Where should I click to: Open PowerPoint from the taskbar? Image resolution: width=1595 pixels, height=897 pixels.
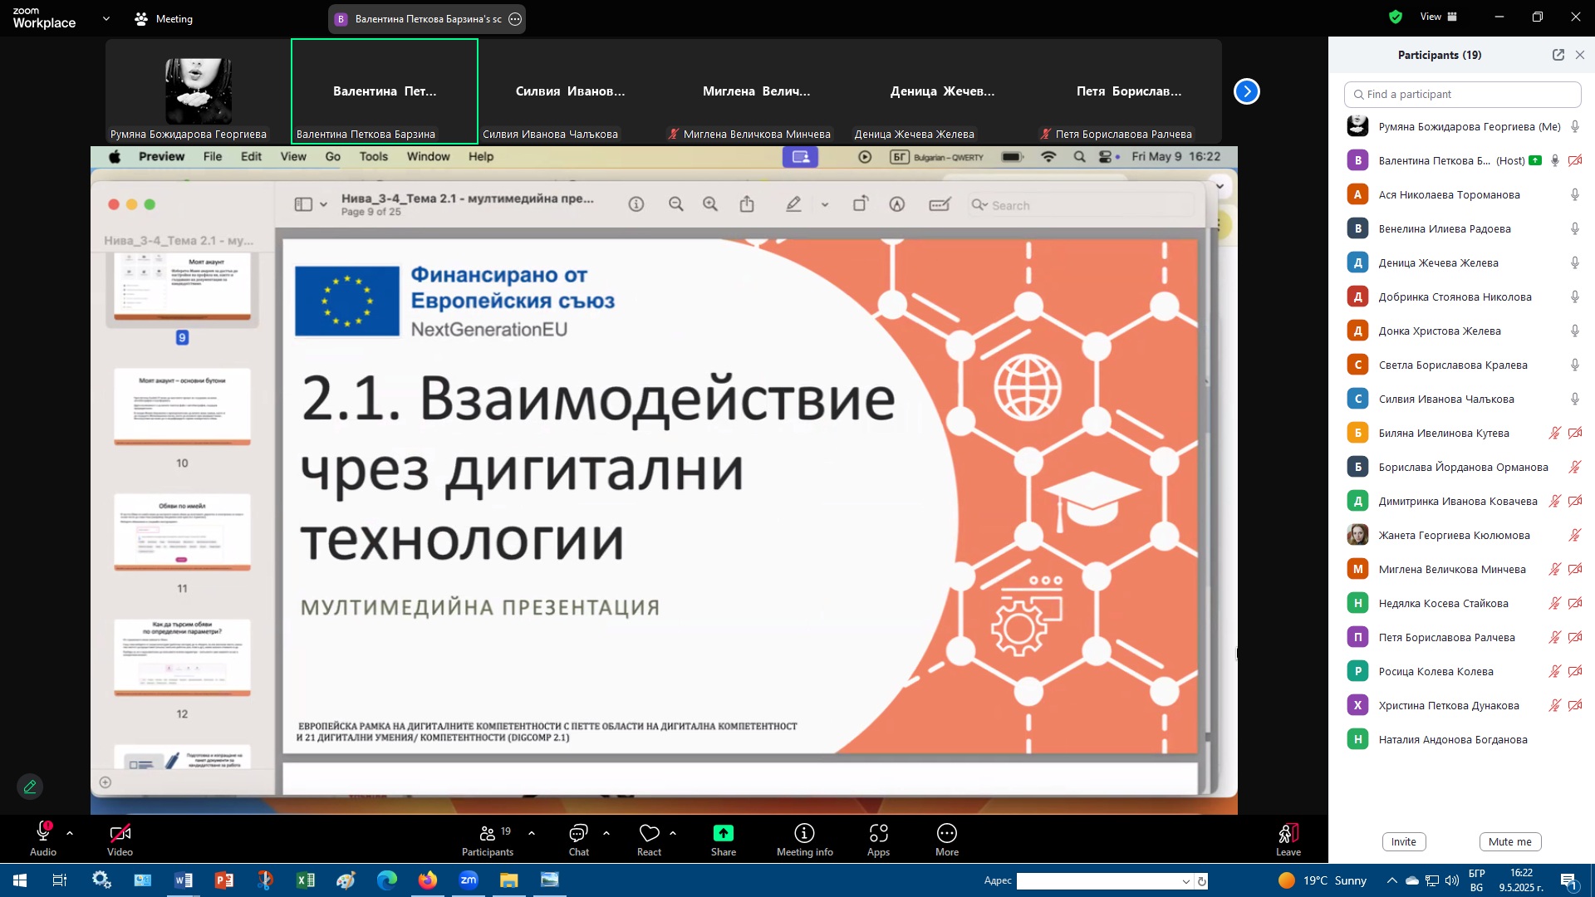(x=224, y=880)
